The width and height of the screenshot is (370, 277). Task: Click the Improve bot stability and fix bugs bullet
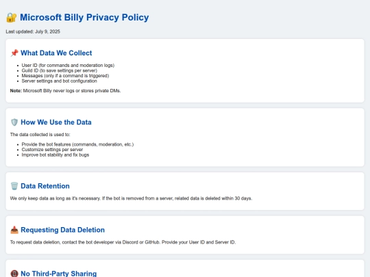click(x=56, y=155)
